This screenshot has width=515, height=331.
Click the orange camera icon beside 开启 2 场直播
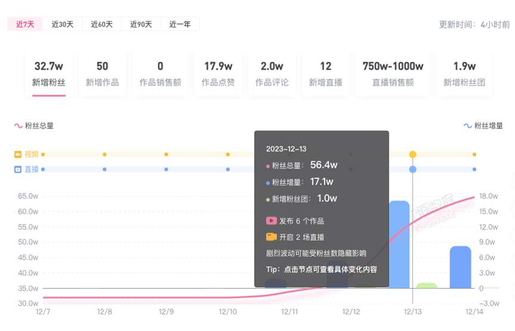click(x=271, y=237)
